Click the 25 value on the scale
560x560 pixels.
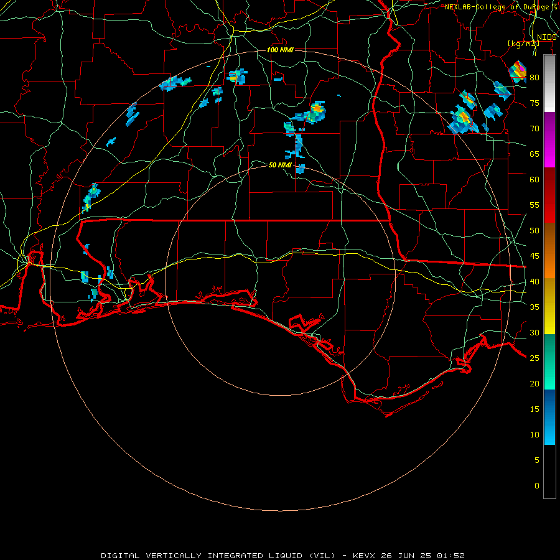click(x=534, y=358)
